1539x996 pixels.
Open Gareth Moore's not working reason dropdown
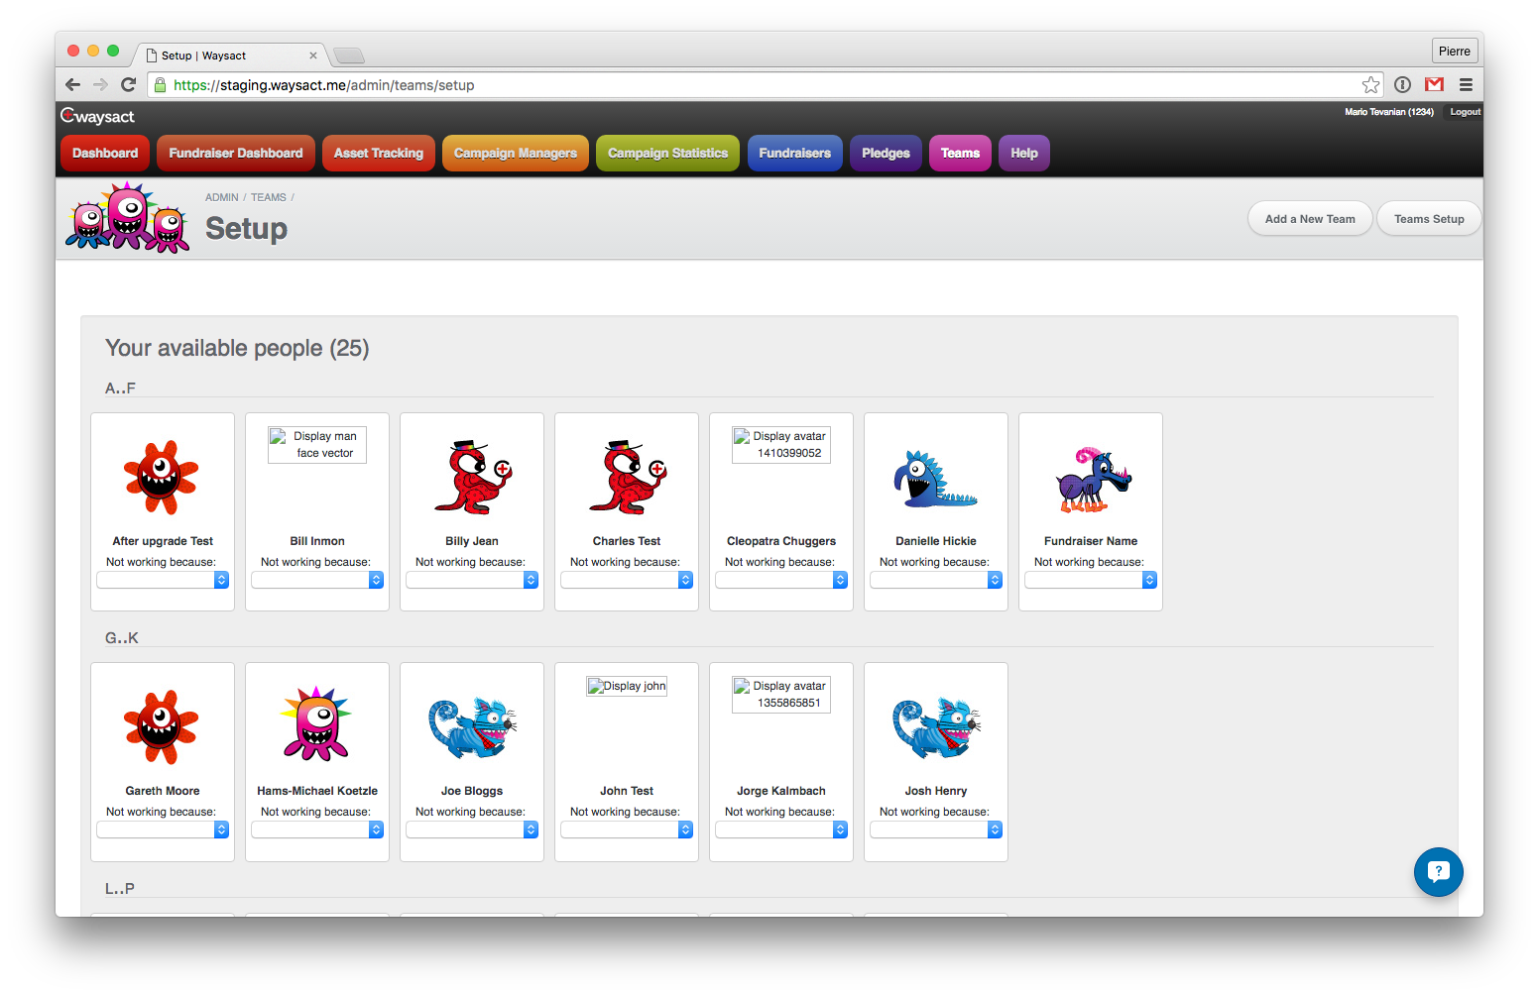pyautogui.click(x=163, y=830)
